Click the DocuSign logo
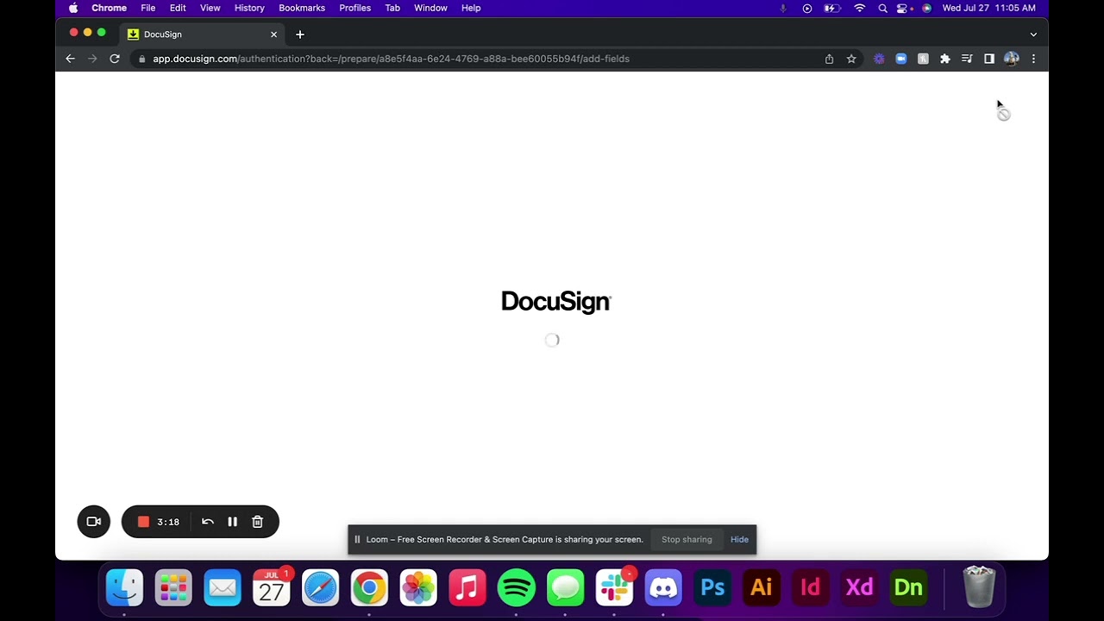Viewport: 1104px width, 621px height. point(556,302)
